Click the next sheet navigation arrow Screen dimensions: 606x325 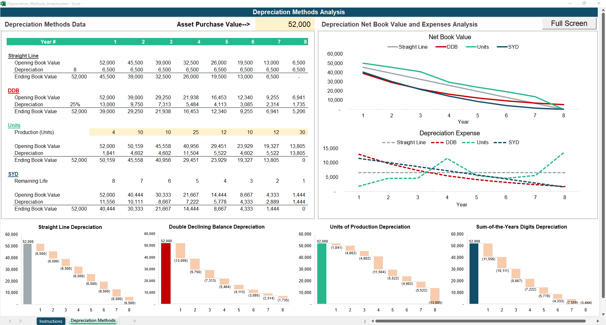20,321
